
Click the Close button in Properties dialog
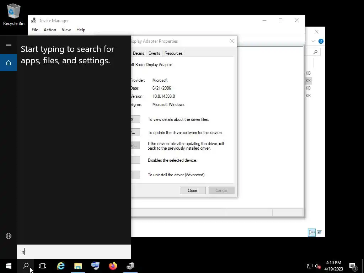coord(192,191)
